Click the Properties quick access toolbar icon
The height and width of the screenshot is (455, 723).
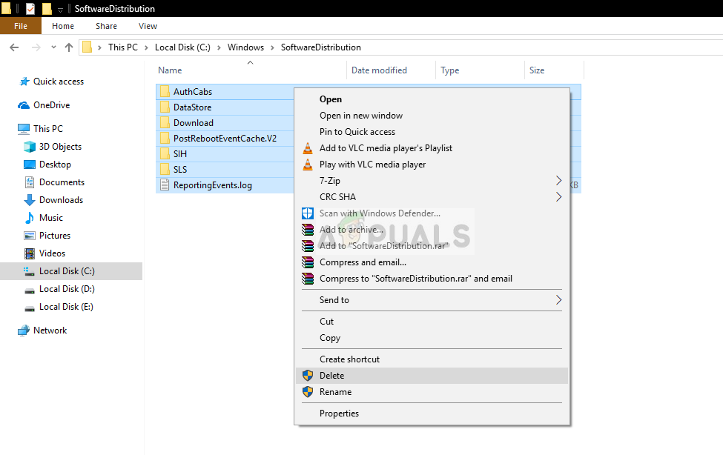(30, 8)
